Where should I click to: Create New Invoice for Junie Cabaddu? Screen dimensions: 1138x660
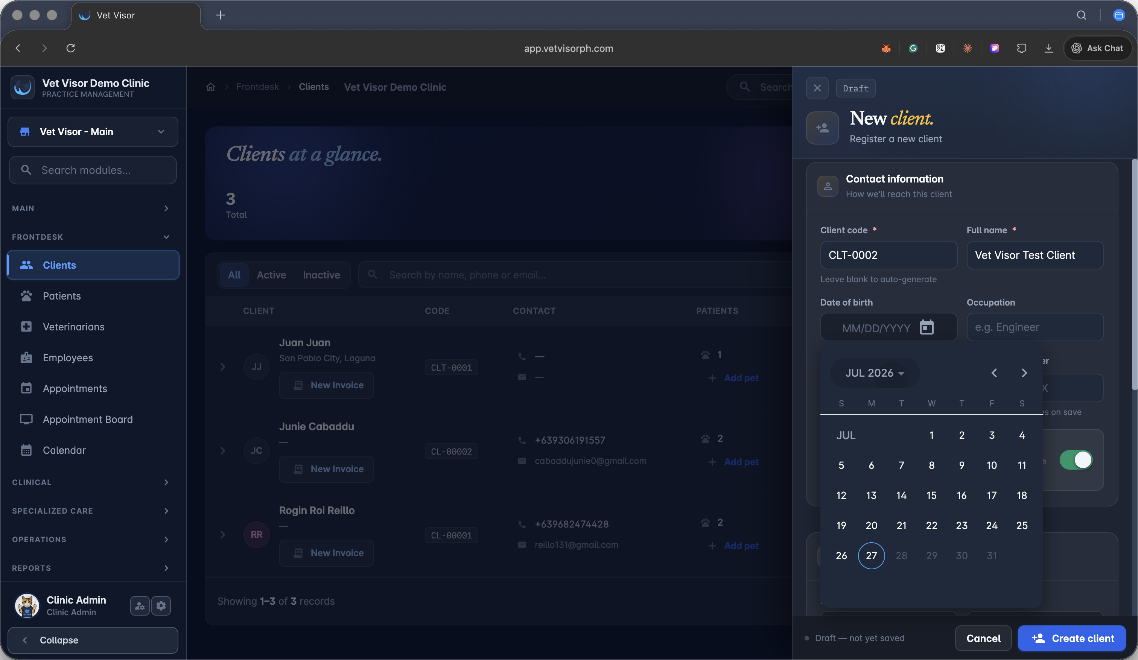pos(327,469)
